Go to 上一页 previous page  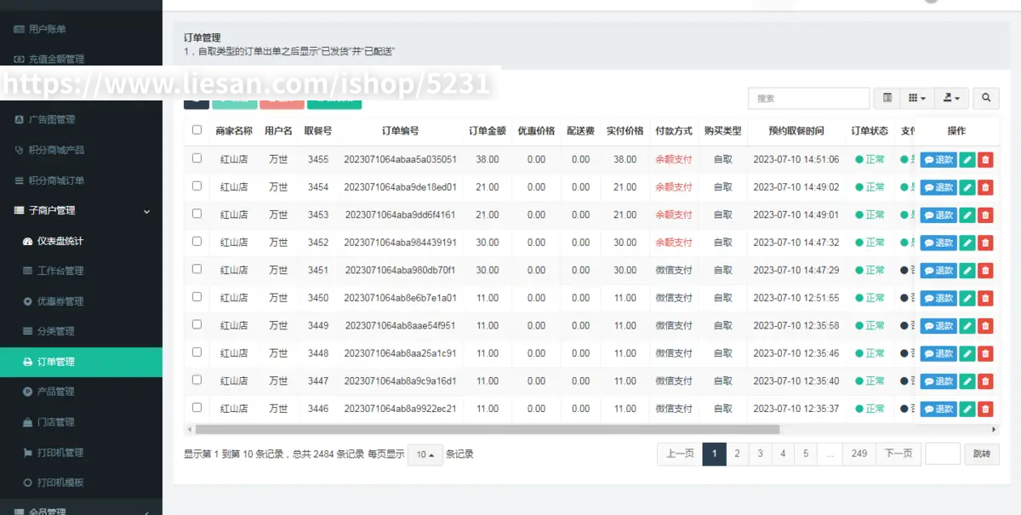pyautogui.click(x=680, y=454)
